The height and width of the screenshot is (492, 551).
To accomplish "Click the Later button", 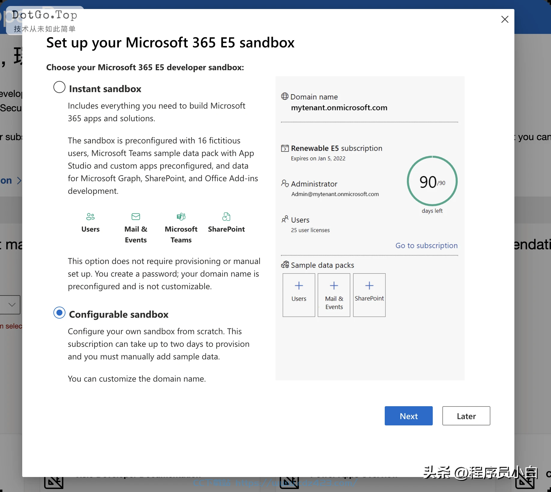I will [466, 416].
